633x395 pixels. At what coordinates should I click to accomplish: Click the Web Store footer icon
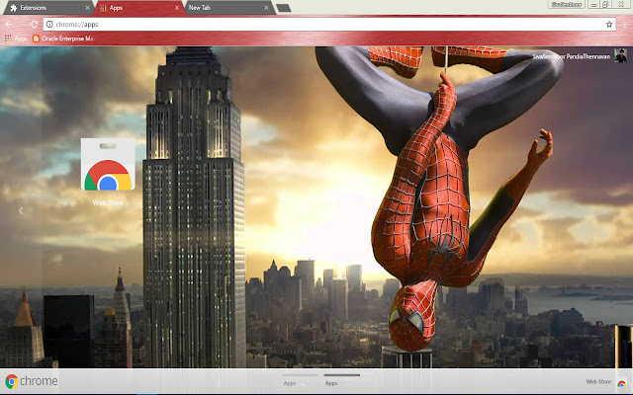coord(622,382)
